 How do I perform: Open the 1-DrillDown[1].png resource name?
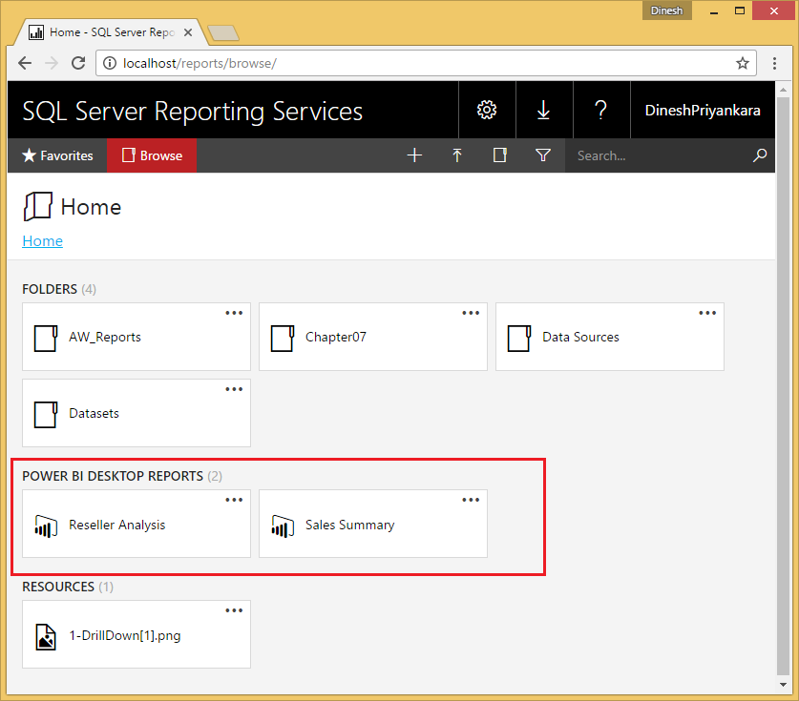(x=125, y=635)
